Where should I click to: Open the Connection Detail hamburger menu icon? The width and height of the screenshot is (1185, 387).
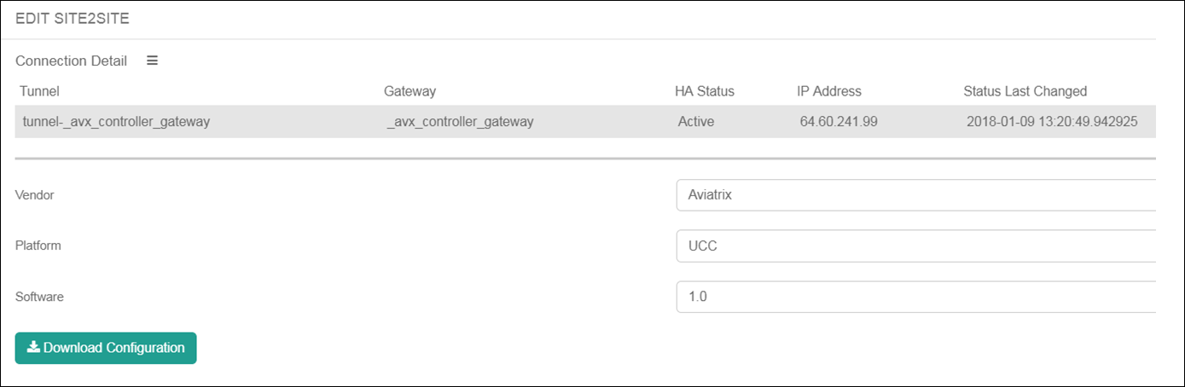coord(153,61)
